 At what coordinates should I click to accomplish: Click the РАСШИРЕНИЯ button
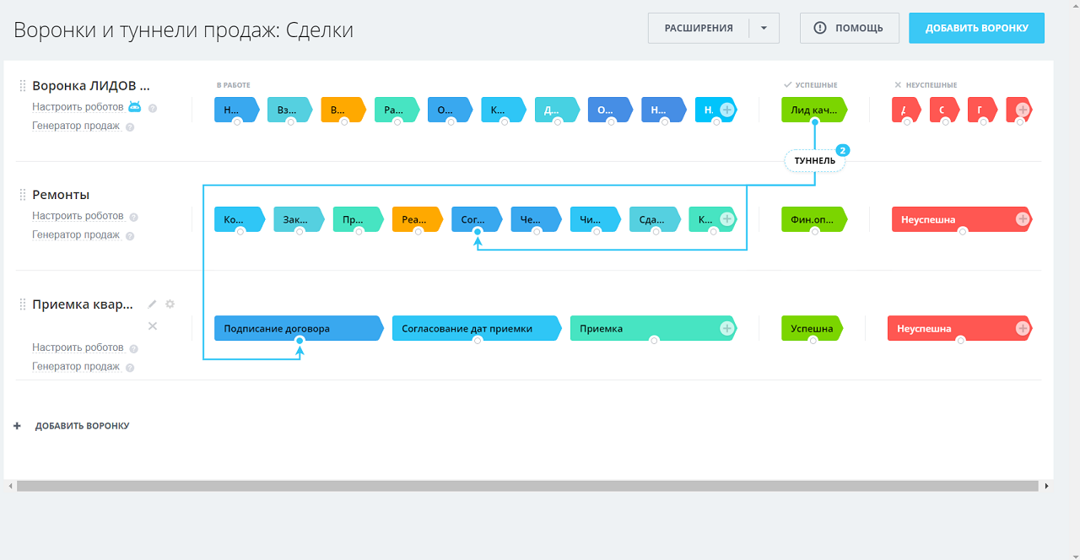click(699, 28)
